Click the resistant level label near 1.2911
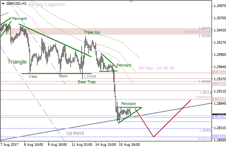Viewport: 226px width, 148px height. pos(203,97)
